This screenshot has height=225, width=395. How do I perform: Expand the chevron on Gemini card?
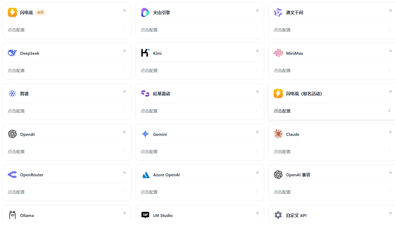256,151
